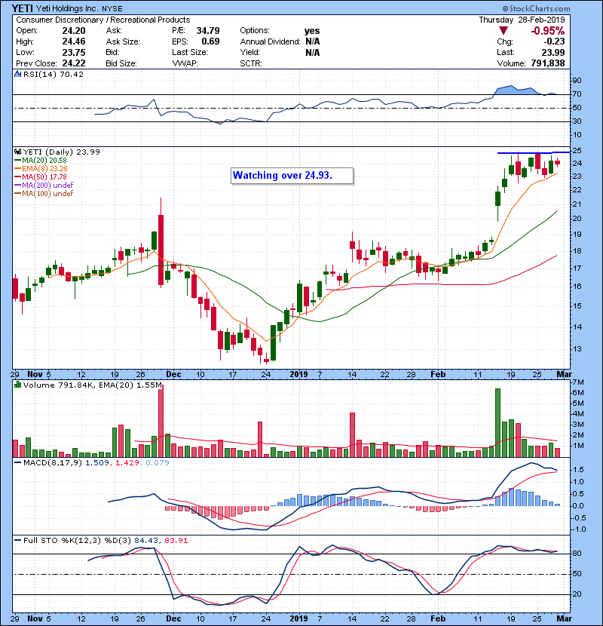Click the RSI(14) indicator line icon

tap(17, 74)
